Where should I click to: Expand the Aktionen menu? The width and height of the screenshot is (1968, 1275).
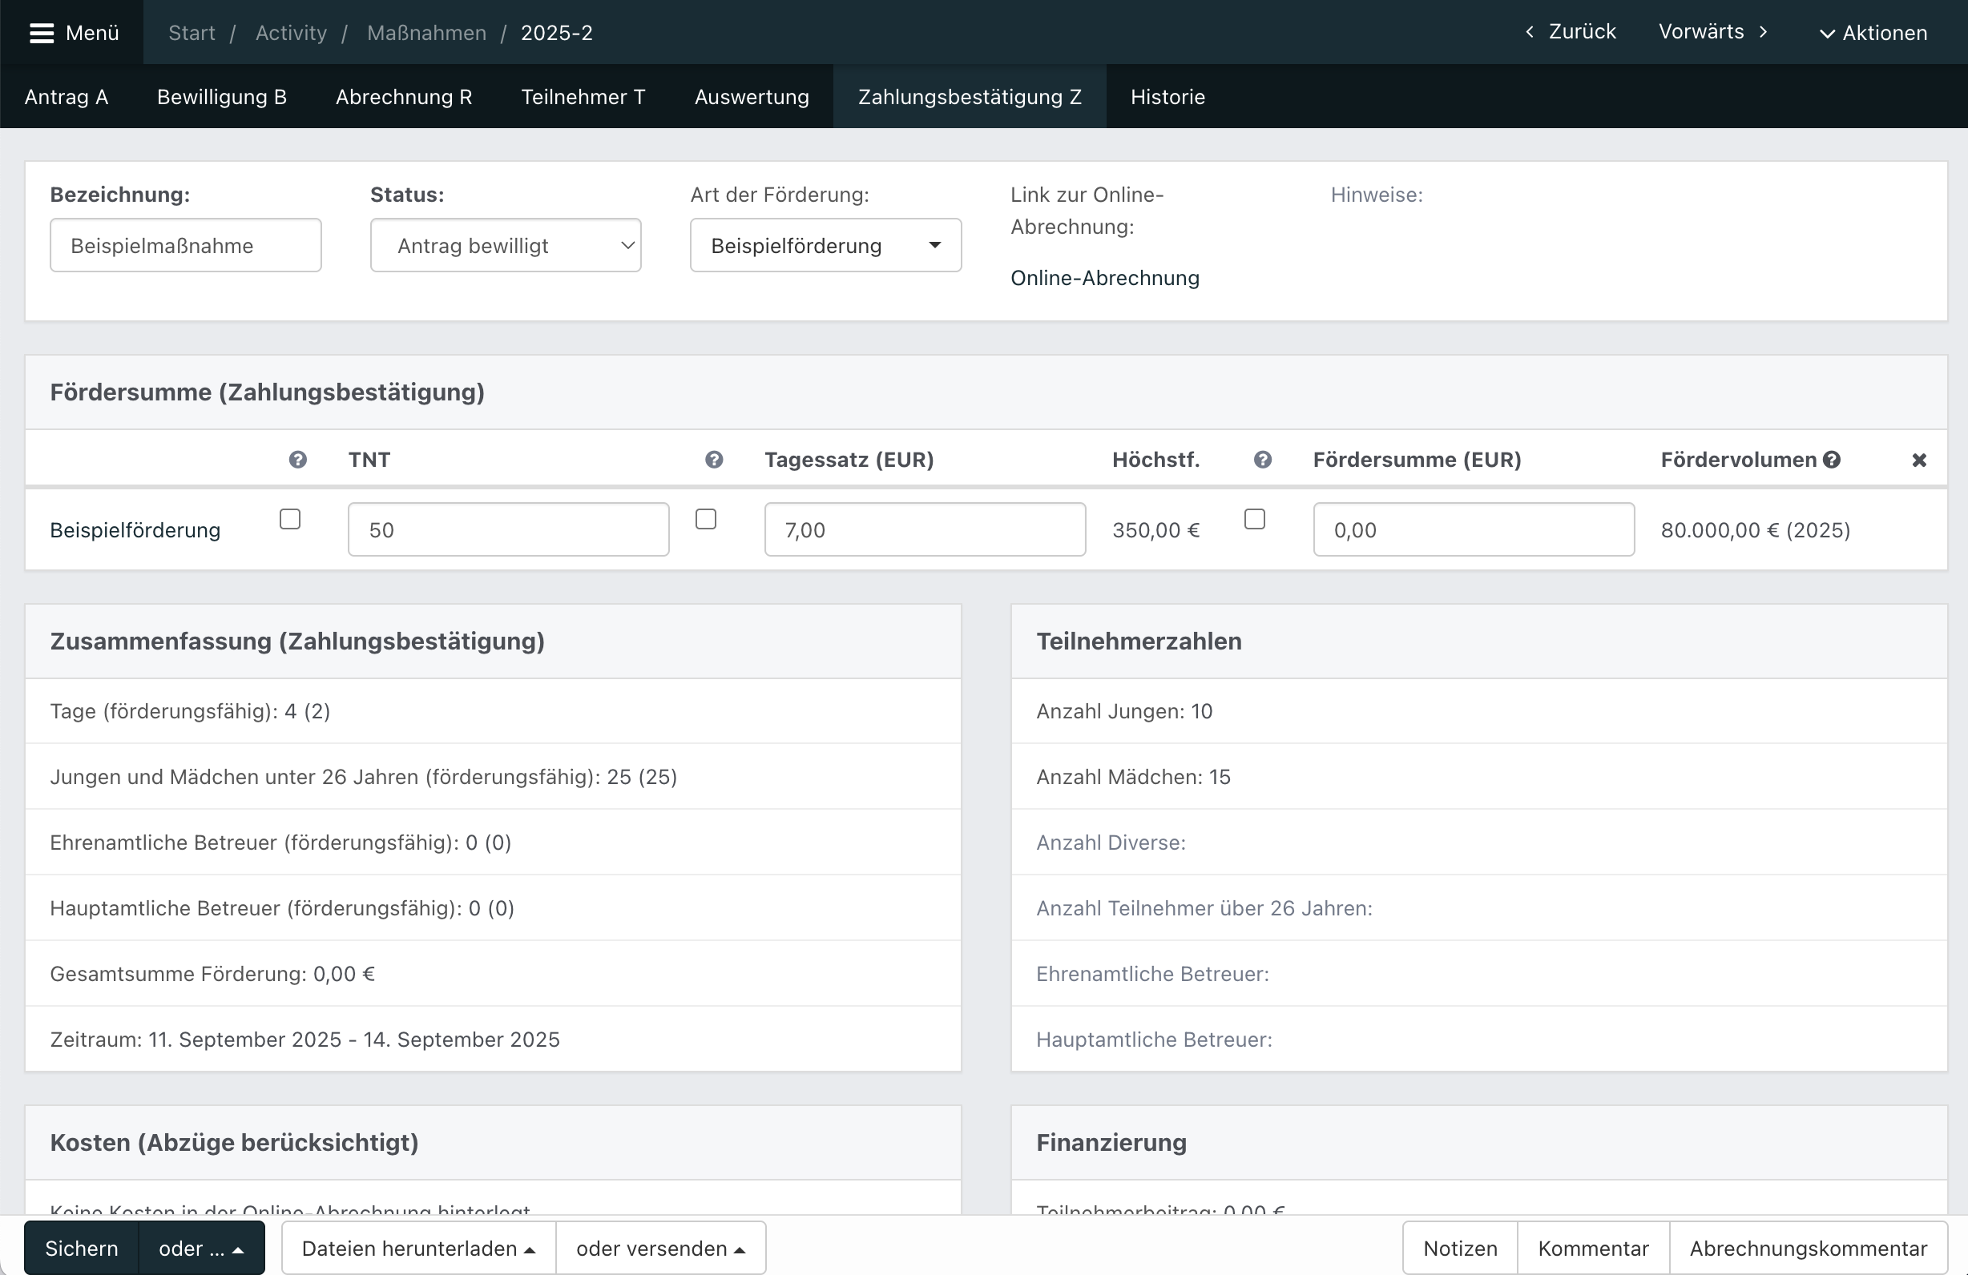tap(1873, 33)
